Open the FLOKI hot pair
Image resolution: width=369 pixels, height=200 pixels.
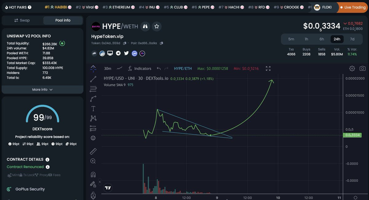pos(323,7)
